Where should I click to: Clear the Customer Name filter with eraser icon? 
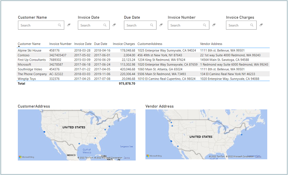pos(69,25)
